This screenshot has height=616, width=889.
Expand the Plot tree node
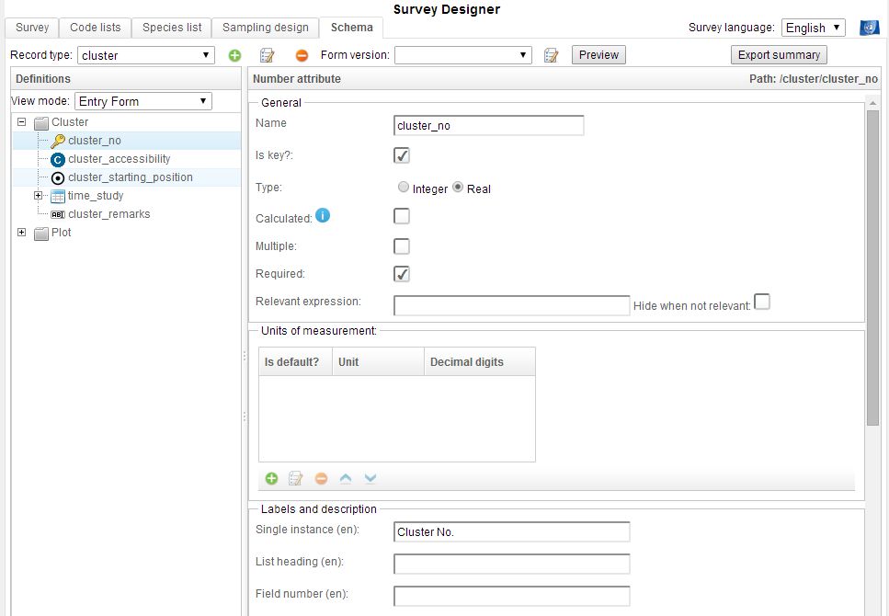pyautogui.click(x=21, y=233)
